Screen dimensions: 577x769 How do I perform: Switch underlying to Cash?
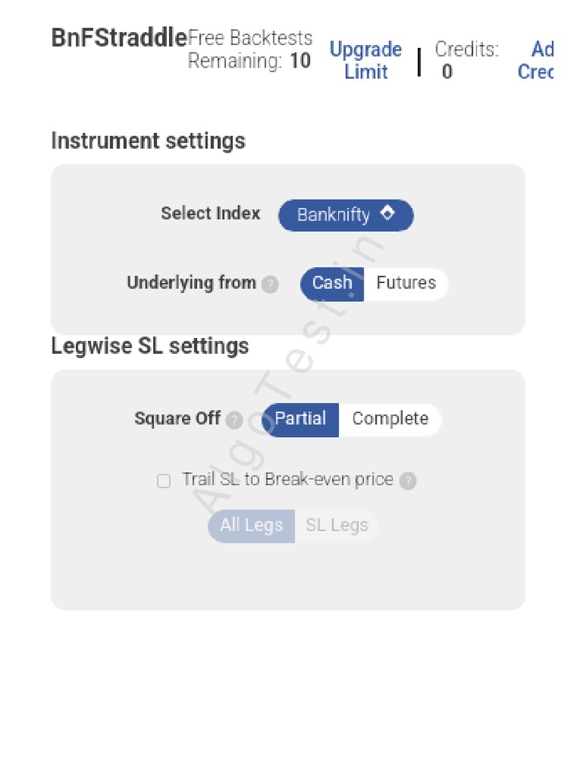[x=332, y=283]
